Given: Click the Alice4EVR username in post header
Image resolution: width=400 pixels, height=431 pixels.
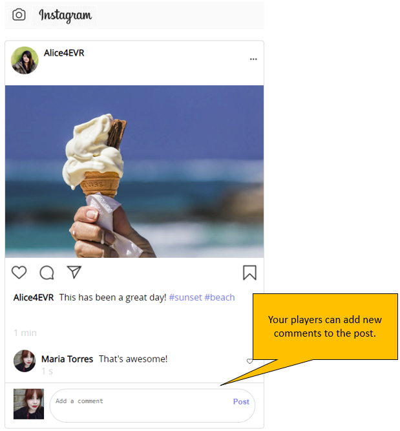Looking at the screenshot, I should (64, 53).
